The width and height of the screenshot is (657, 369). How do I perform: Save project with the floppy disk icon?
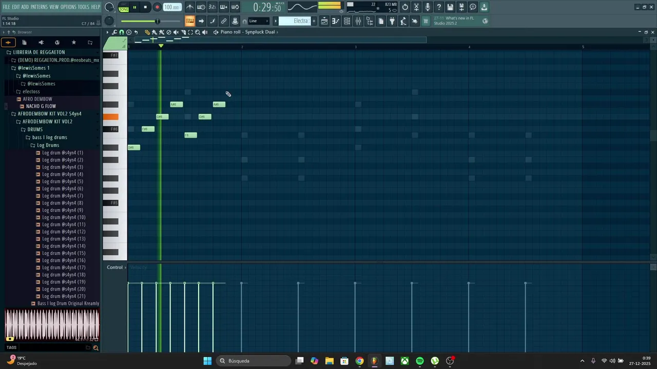tap(450, 7)
